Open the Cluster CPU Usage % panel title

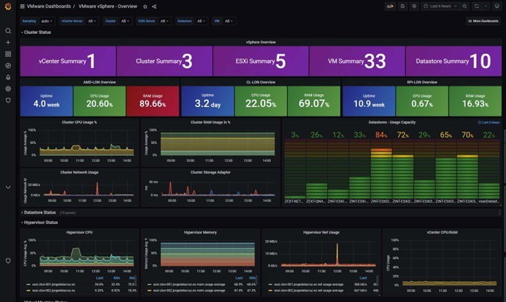click(x=80, y=122)
